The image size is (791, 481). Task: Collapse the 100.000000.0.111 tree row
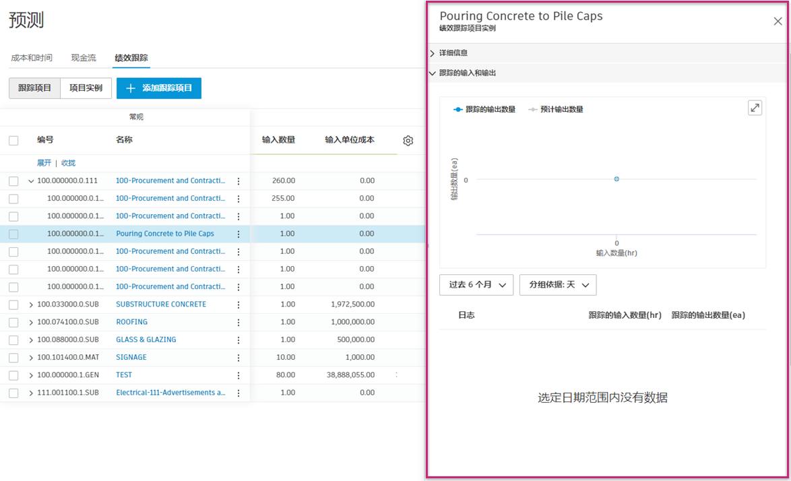click(x=31, y=181)
